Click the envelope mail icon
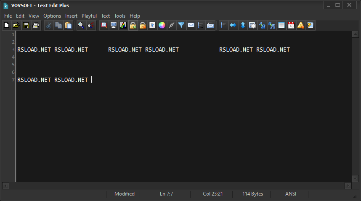 pos(191,25)
